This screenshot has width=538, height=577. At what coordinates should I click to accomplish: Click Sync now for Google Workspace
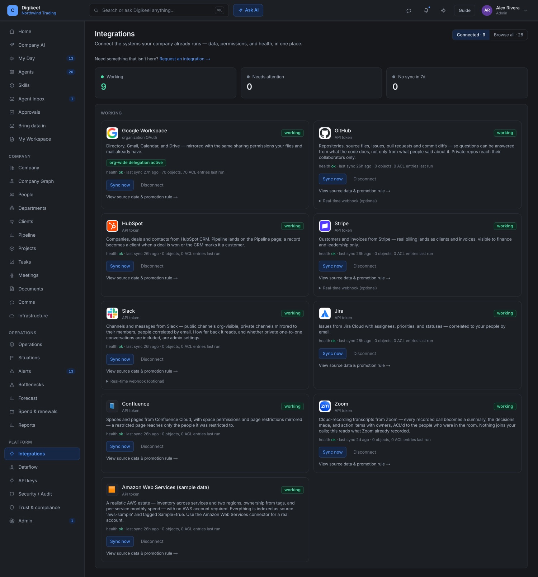[120, 185]
